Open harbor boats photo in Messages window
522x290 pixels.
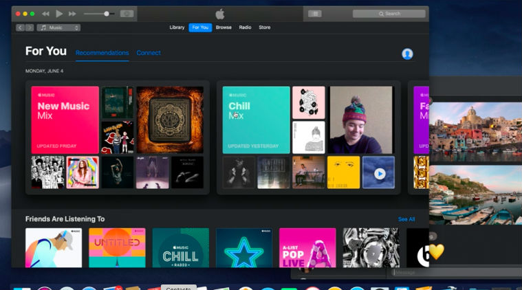pos(475,195)
